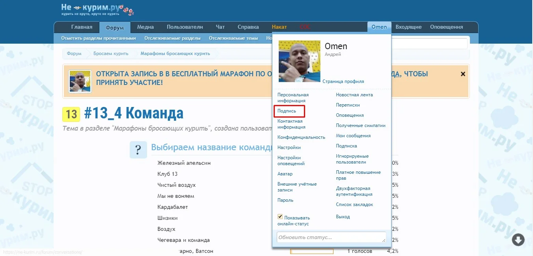
Task: Click the Не-курим.ру site logo
Action: (97, 9)
